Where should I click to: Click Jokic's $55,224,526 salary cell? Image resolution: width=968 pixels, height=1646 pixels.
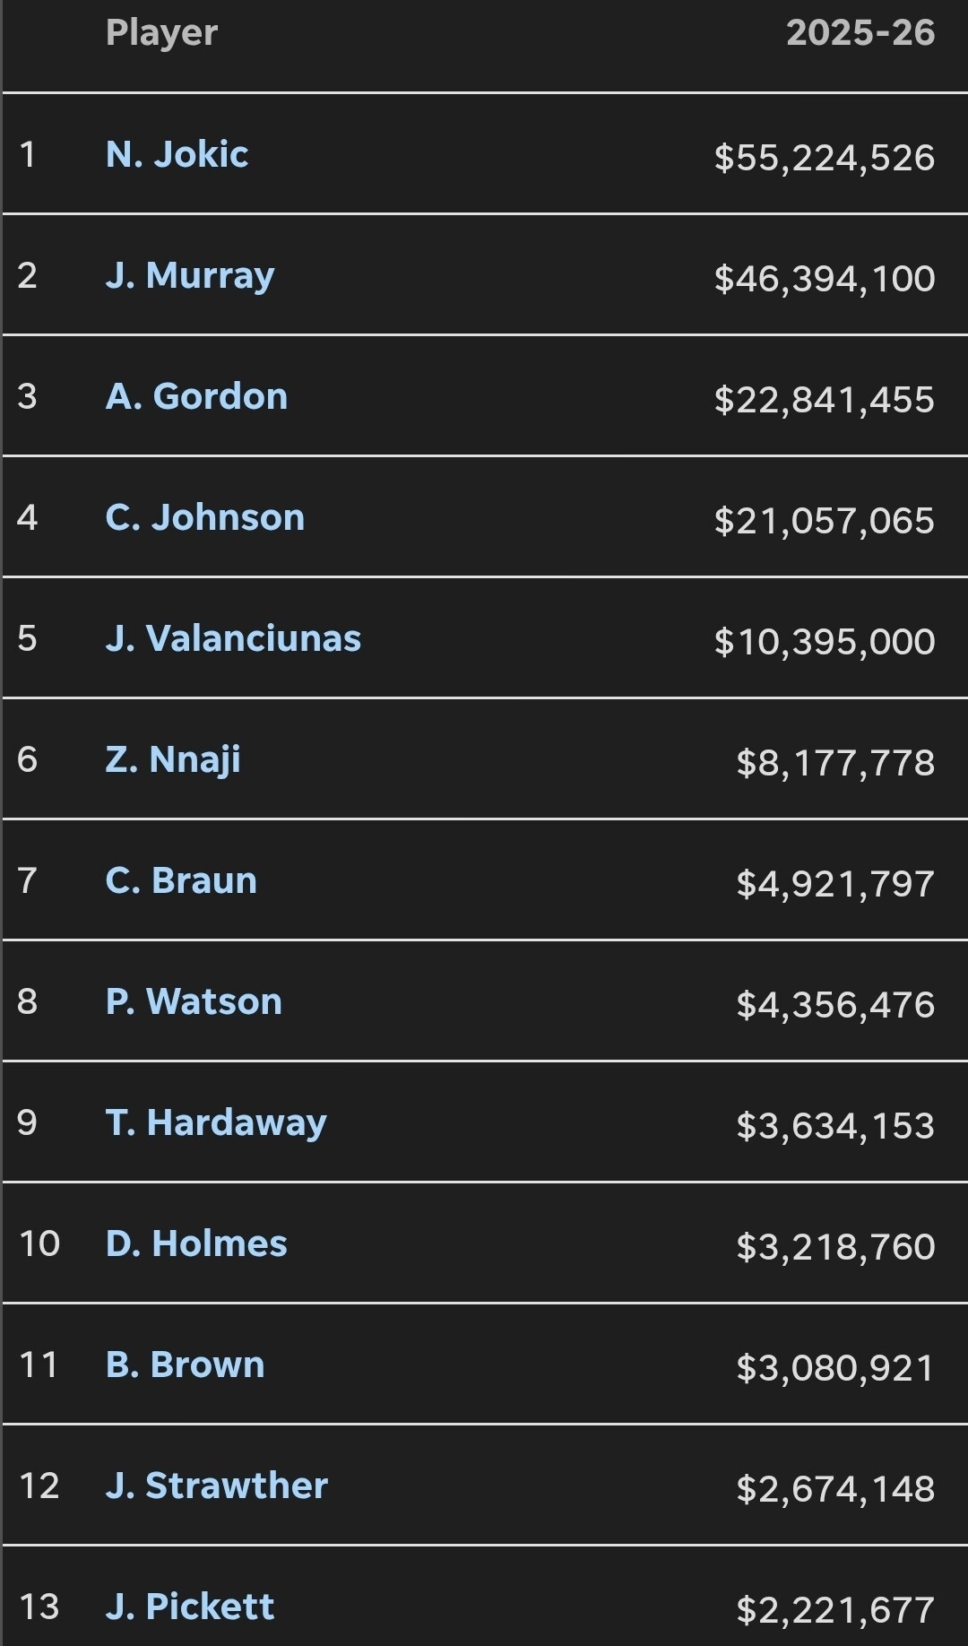825,158
